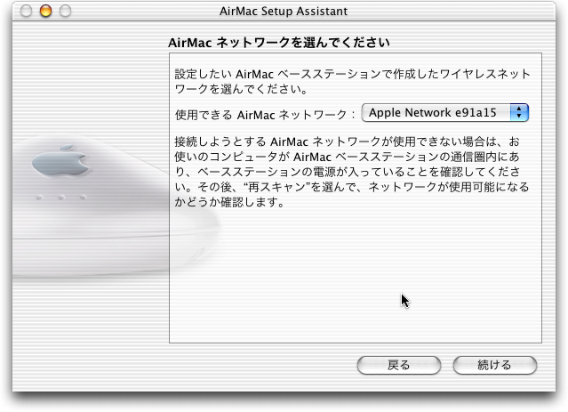The image size is (568, 412).
Task: Minimize the window with the yellow button
Action: tap(45, 11)
